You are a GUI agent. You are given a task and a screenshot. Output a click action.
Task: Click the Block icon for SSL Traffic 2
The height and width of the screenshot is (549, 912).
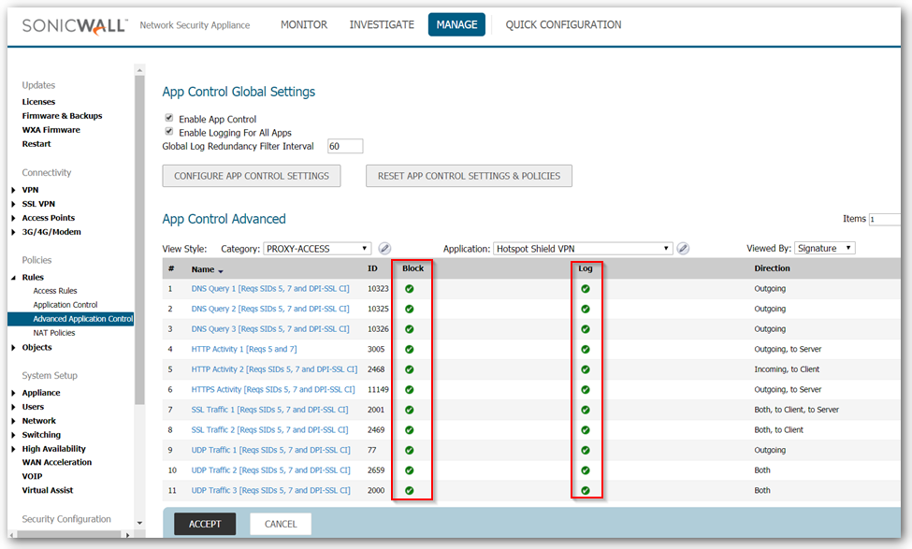point(410,430)
